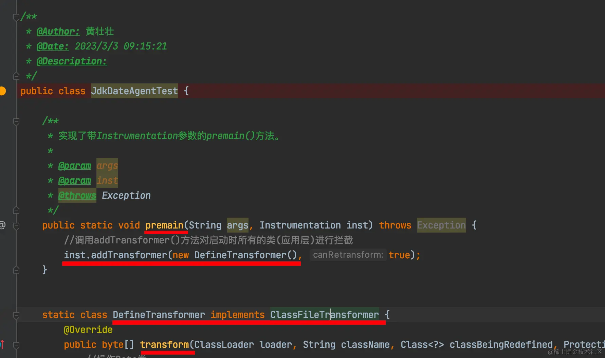Click the @throws Javadoc tag
The width and height of the screenshot is (605, 358).
tap(77, 196)
